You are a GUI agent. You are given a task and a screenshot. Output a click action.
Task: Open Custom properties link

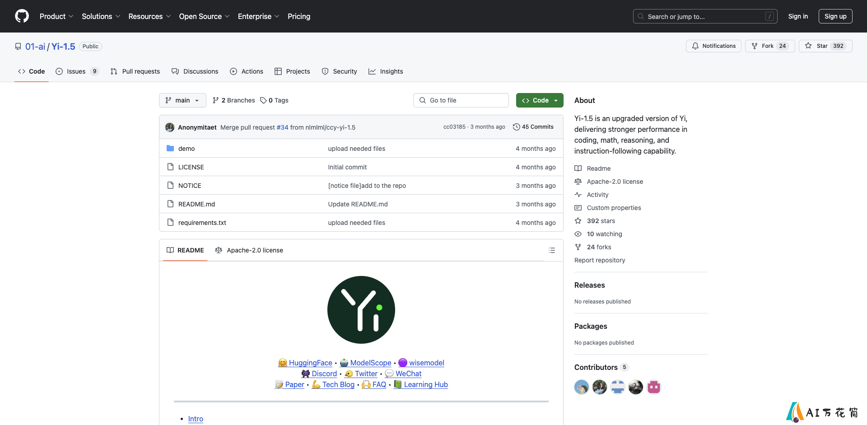(608, 208)
